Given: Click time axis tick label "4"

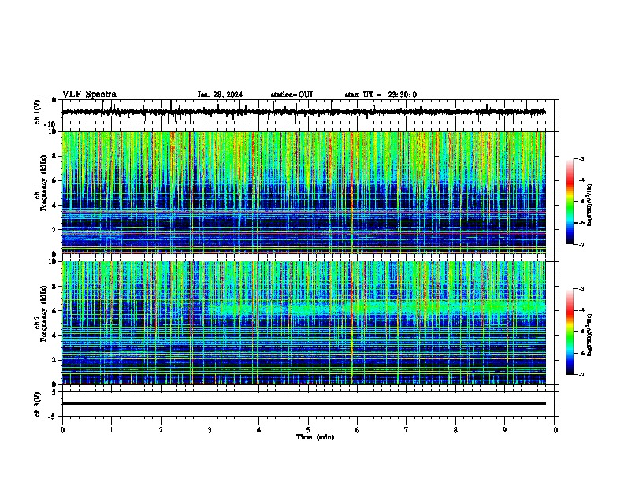Looking at the screenshot, I should point(259,430).
